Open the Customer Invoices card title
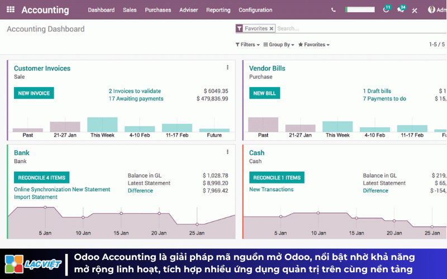447x279 pixels. [x=42, y=68]
